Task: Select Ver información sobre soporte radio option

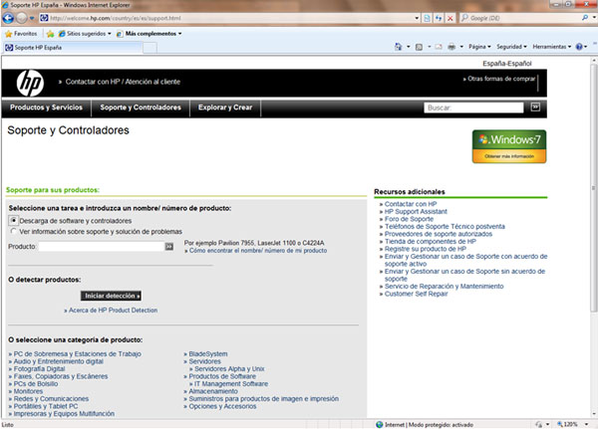Action: click(x=13, y=231)
